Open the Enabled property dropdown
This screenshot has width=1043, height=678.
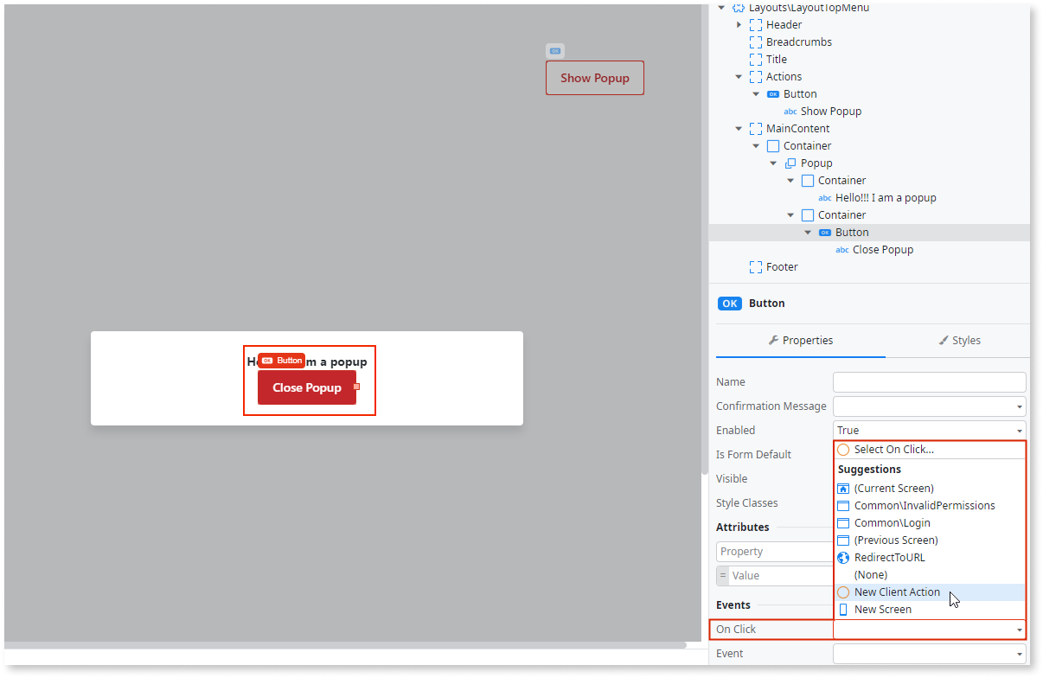(x=1021, y=430)
